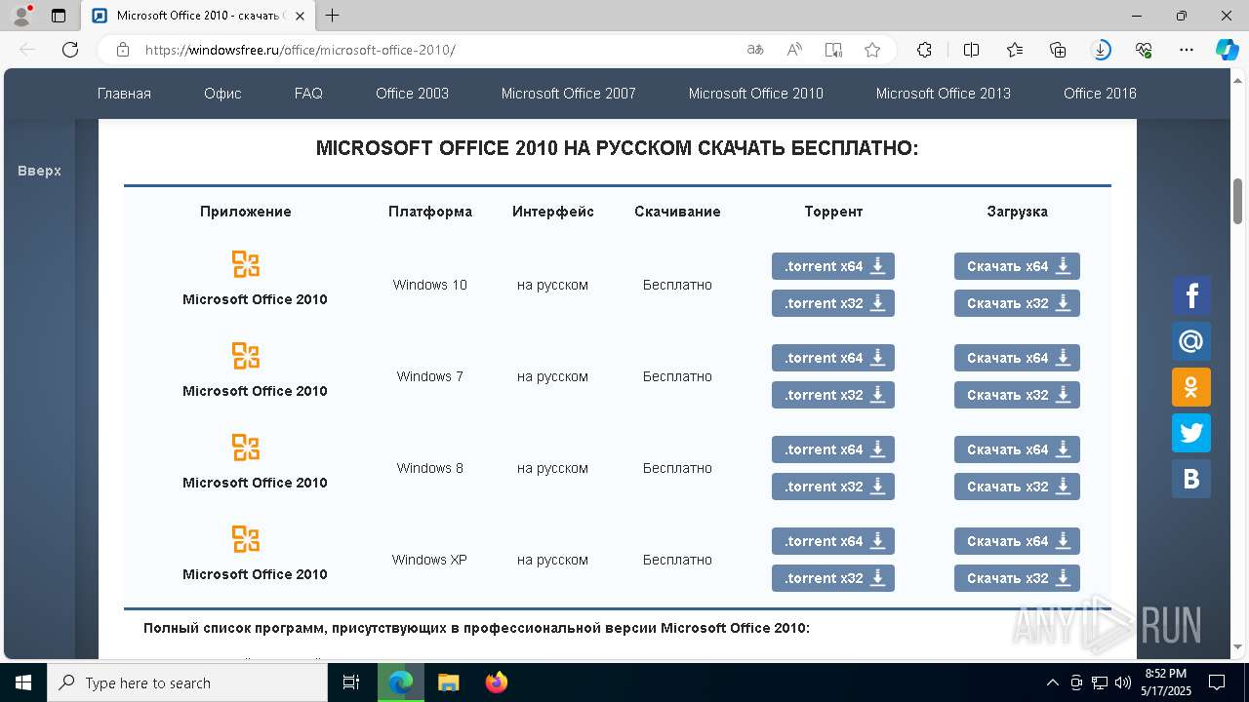Open Microsoft Office 2010 menu item

756,94
